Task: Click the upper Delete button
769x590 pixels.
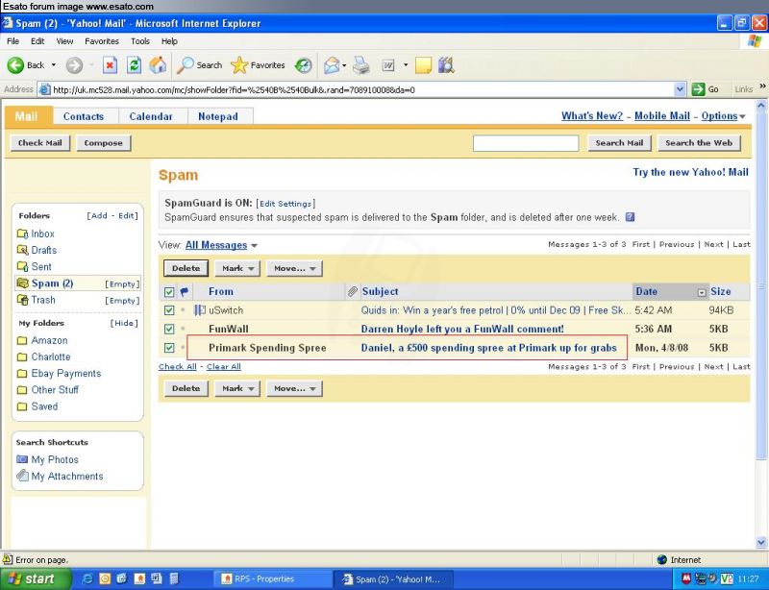Action: point(186,268)
